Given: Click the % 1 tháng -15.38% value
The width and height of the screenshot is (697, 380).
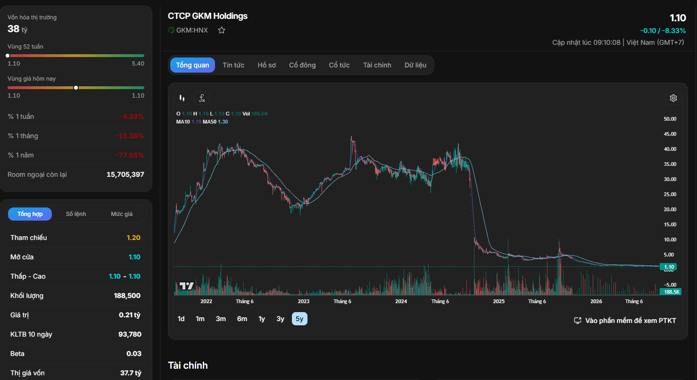Looking at the screenshot, I should pyautogui.click(x=130, y=136).
